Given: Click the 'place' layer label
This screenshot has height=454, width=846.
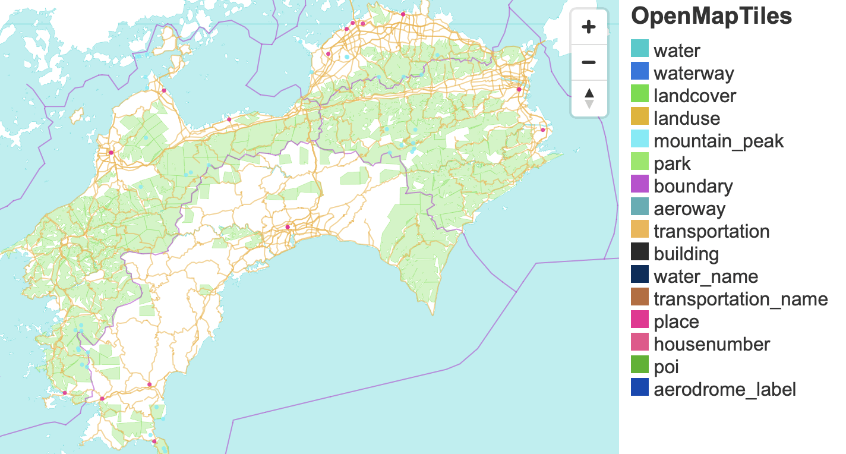Looking at the screenshot, I should pos(676,321).
